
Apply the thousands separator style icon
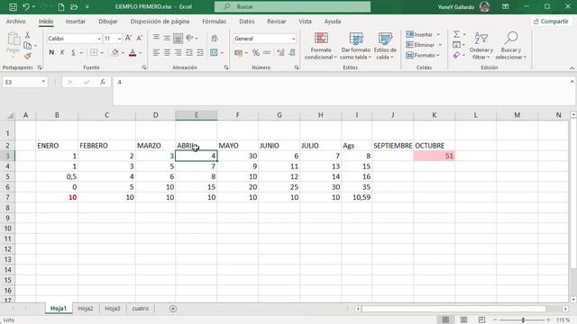click(267, 53)
